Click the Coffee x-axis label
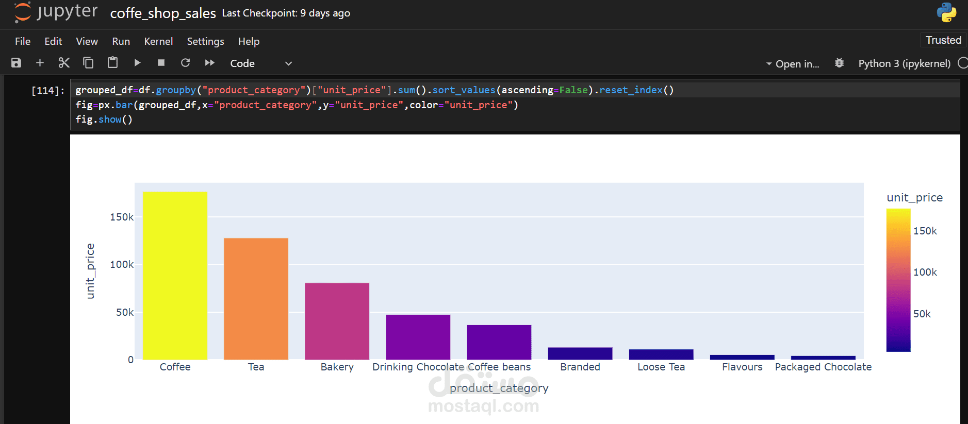 click(175, 367)
